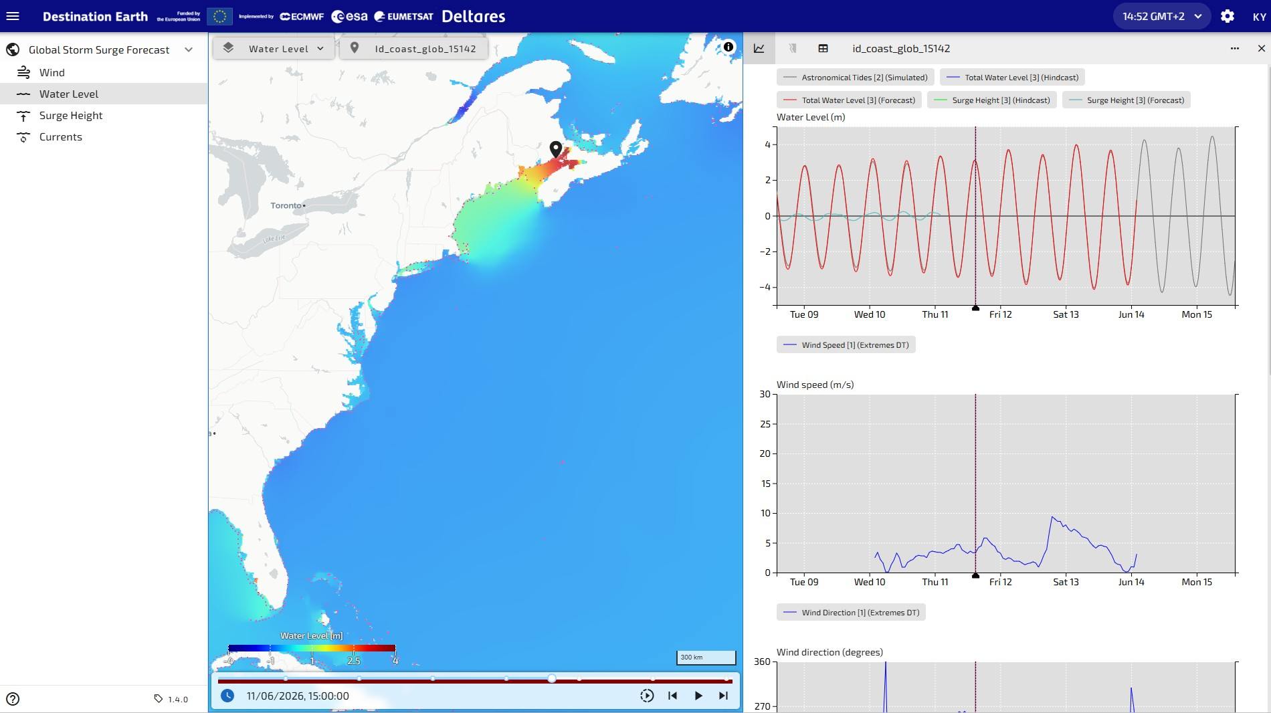Play the forecast animation

698,696
